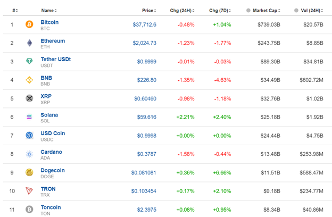
Task: Click Solana 24H change +2.21%
Action: [185, 117]
